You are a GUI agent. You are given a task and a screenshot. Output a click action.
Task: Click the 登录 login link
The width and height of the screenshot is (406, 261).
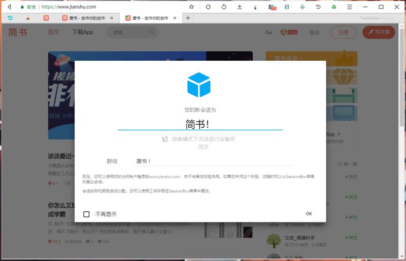(x=315, y=32)
